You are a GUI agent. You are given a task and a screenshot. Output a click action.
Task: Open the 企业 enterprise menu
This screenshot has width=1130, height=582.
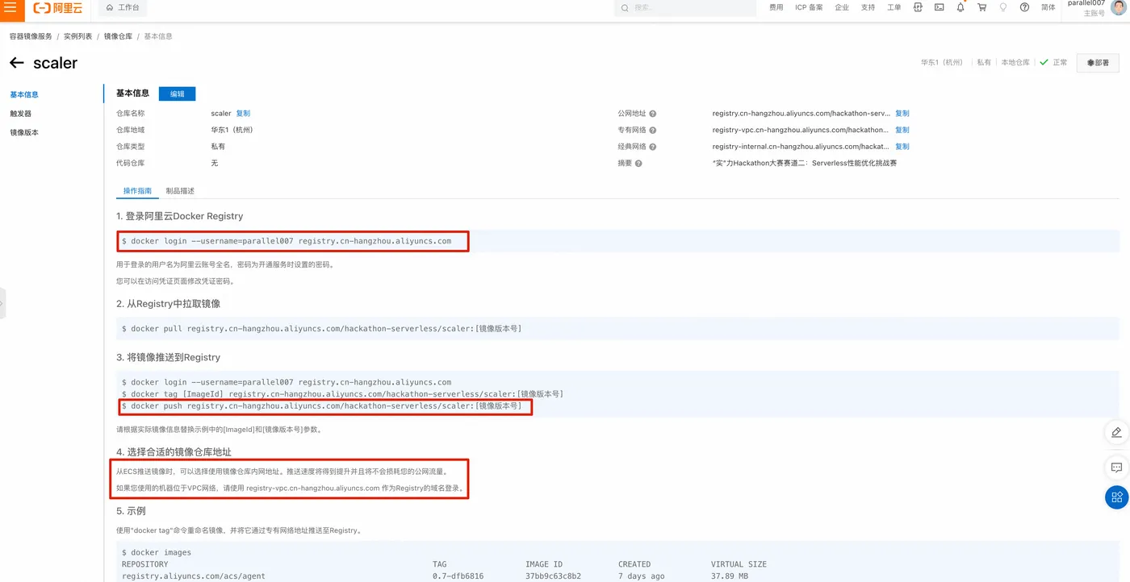click(842, 7)
